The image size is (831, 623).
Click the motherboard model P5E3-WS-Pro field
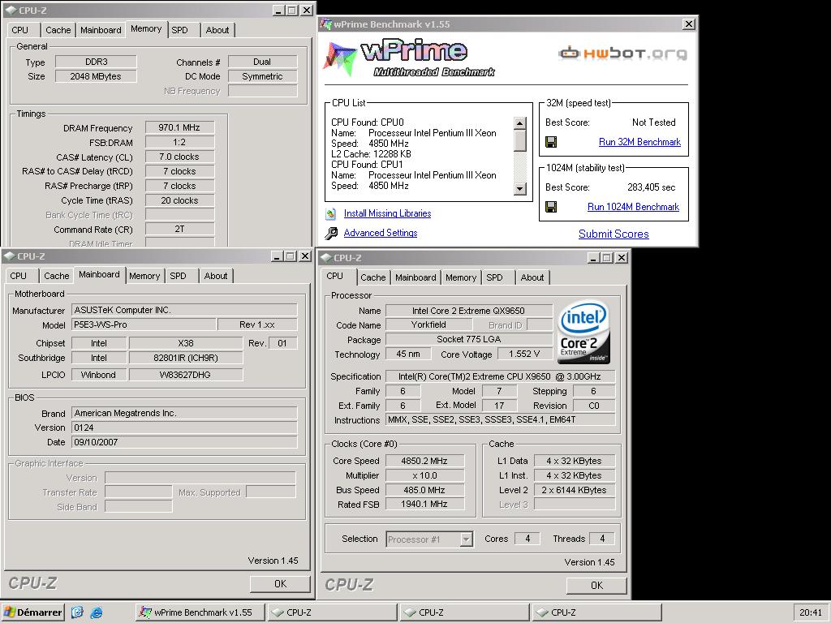coord(144,324)
